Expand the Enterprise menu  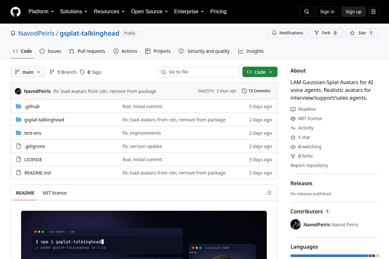189,12
